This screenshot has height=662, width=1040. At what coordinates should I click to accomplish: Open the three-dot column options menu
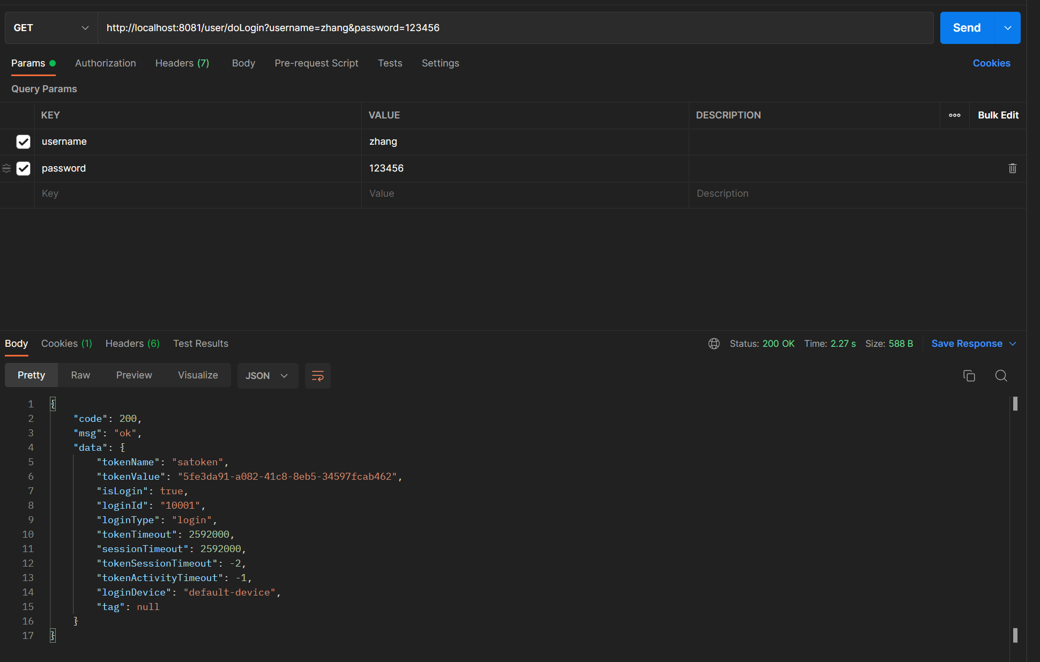pyautogui.click(x=954, y=115)
